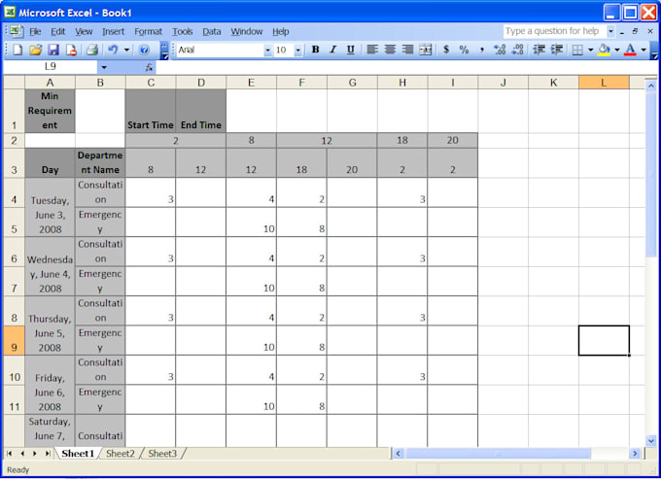Align cell contents left
Viewport: 661px width, 479px height.
(371, 50)
